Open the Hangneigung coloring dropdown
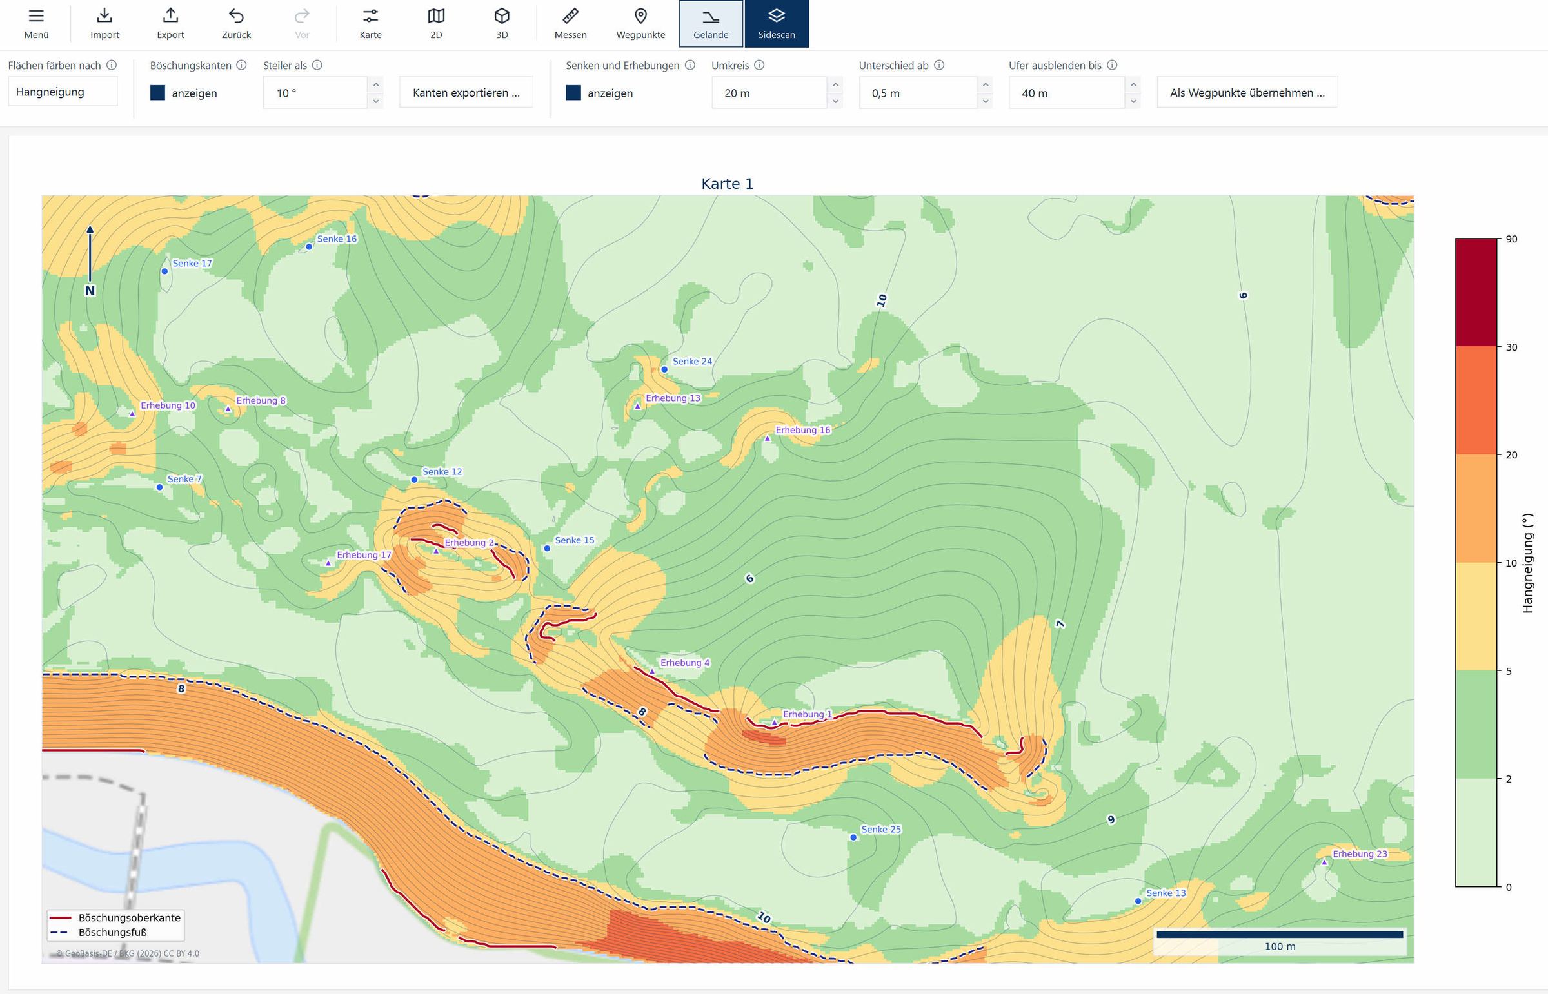Viewport: 1548px width, 994px height. pyautogui.click(x=63, y=92)
